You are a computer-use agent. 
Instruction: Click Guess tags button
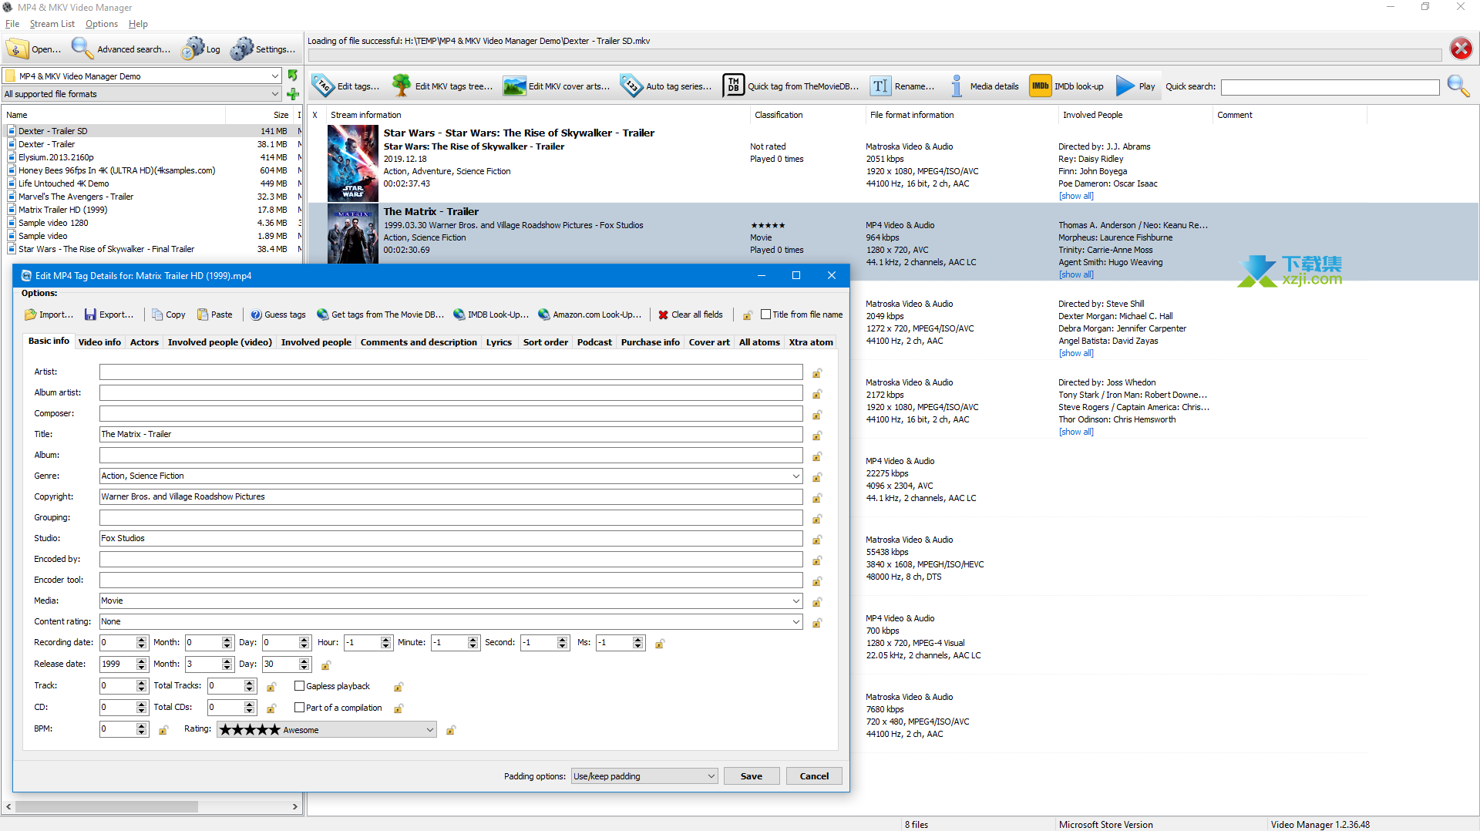click(x=278, y=315)
